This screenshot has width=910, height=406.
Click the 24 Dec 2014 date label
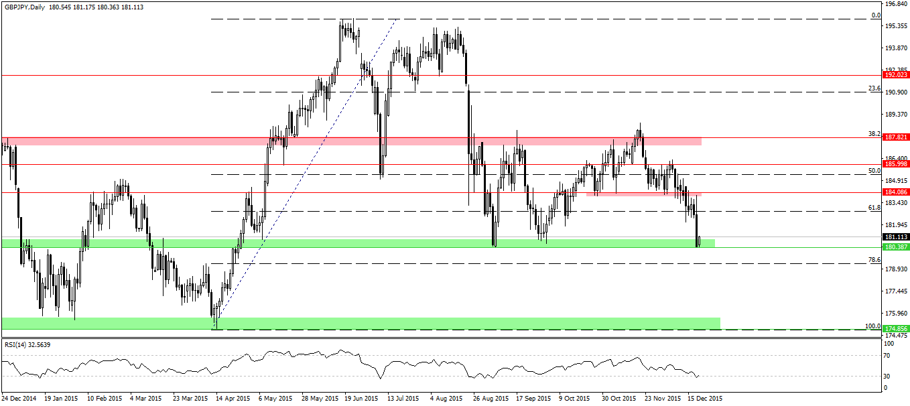pyautogui.click(x=19, y=398)
